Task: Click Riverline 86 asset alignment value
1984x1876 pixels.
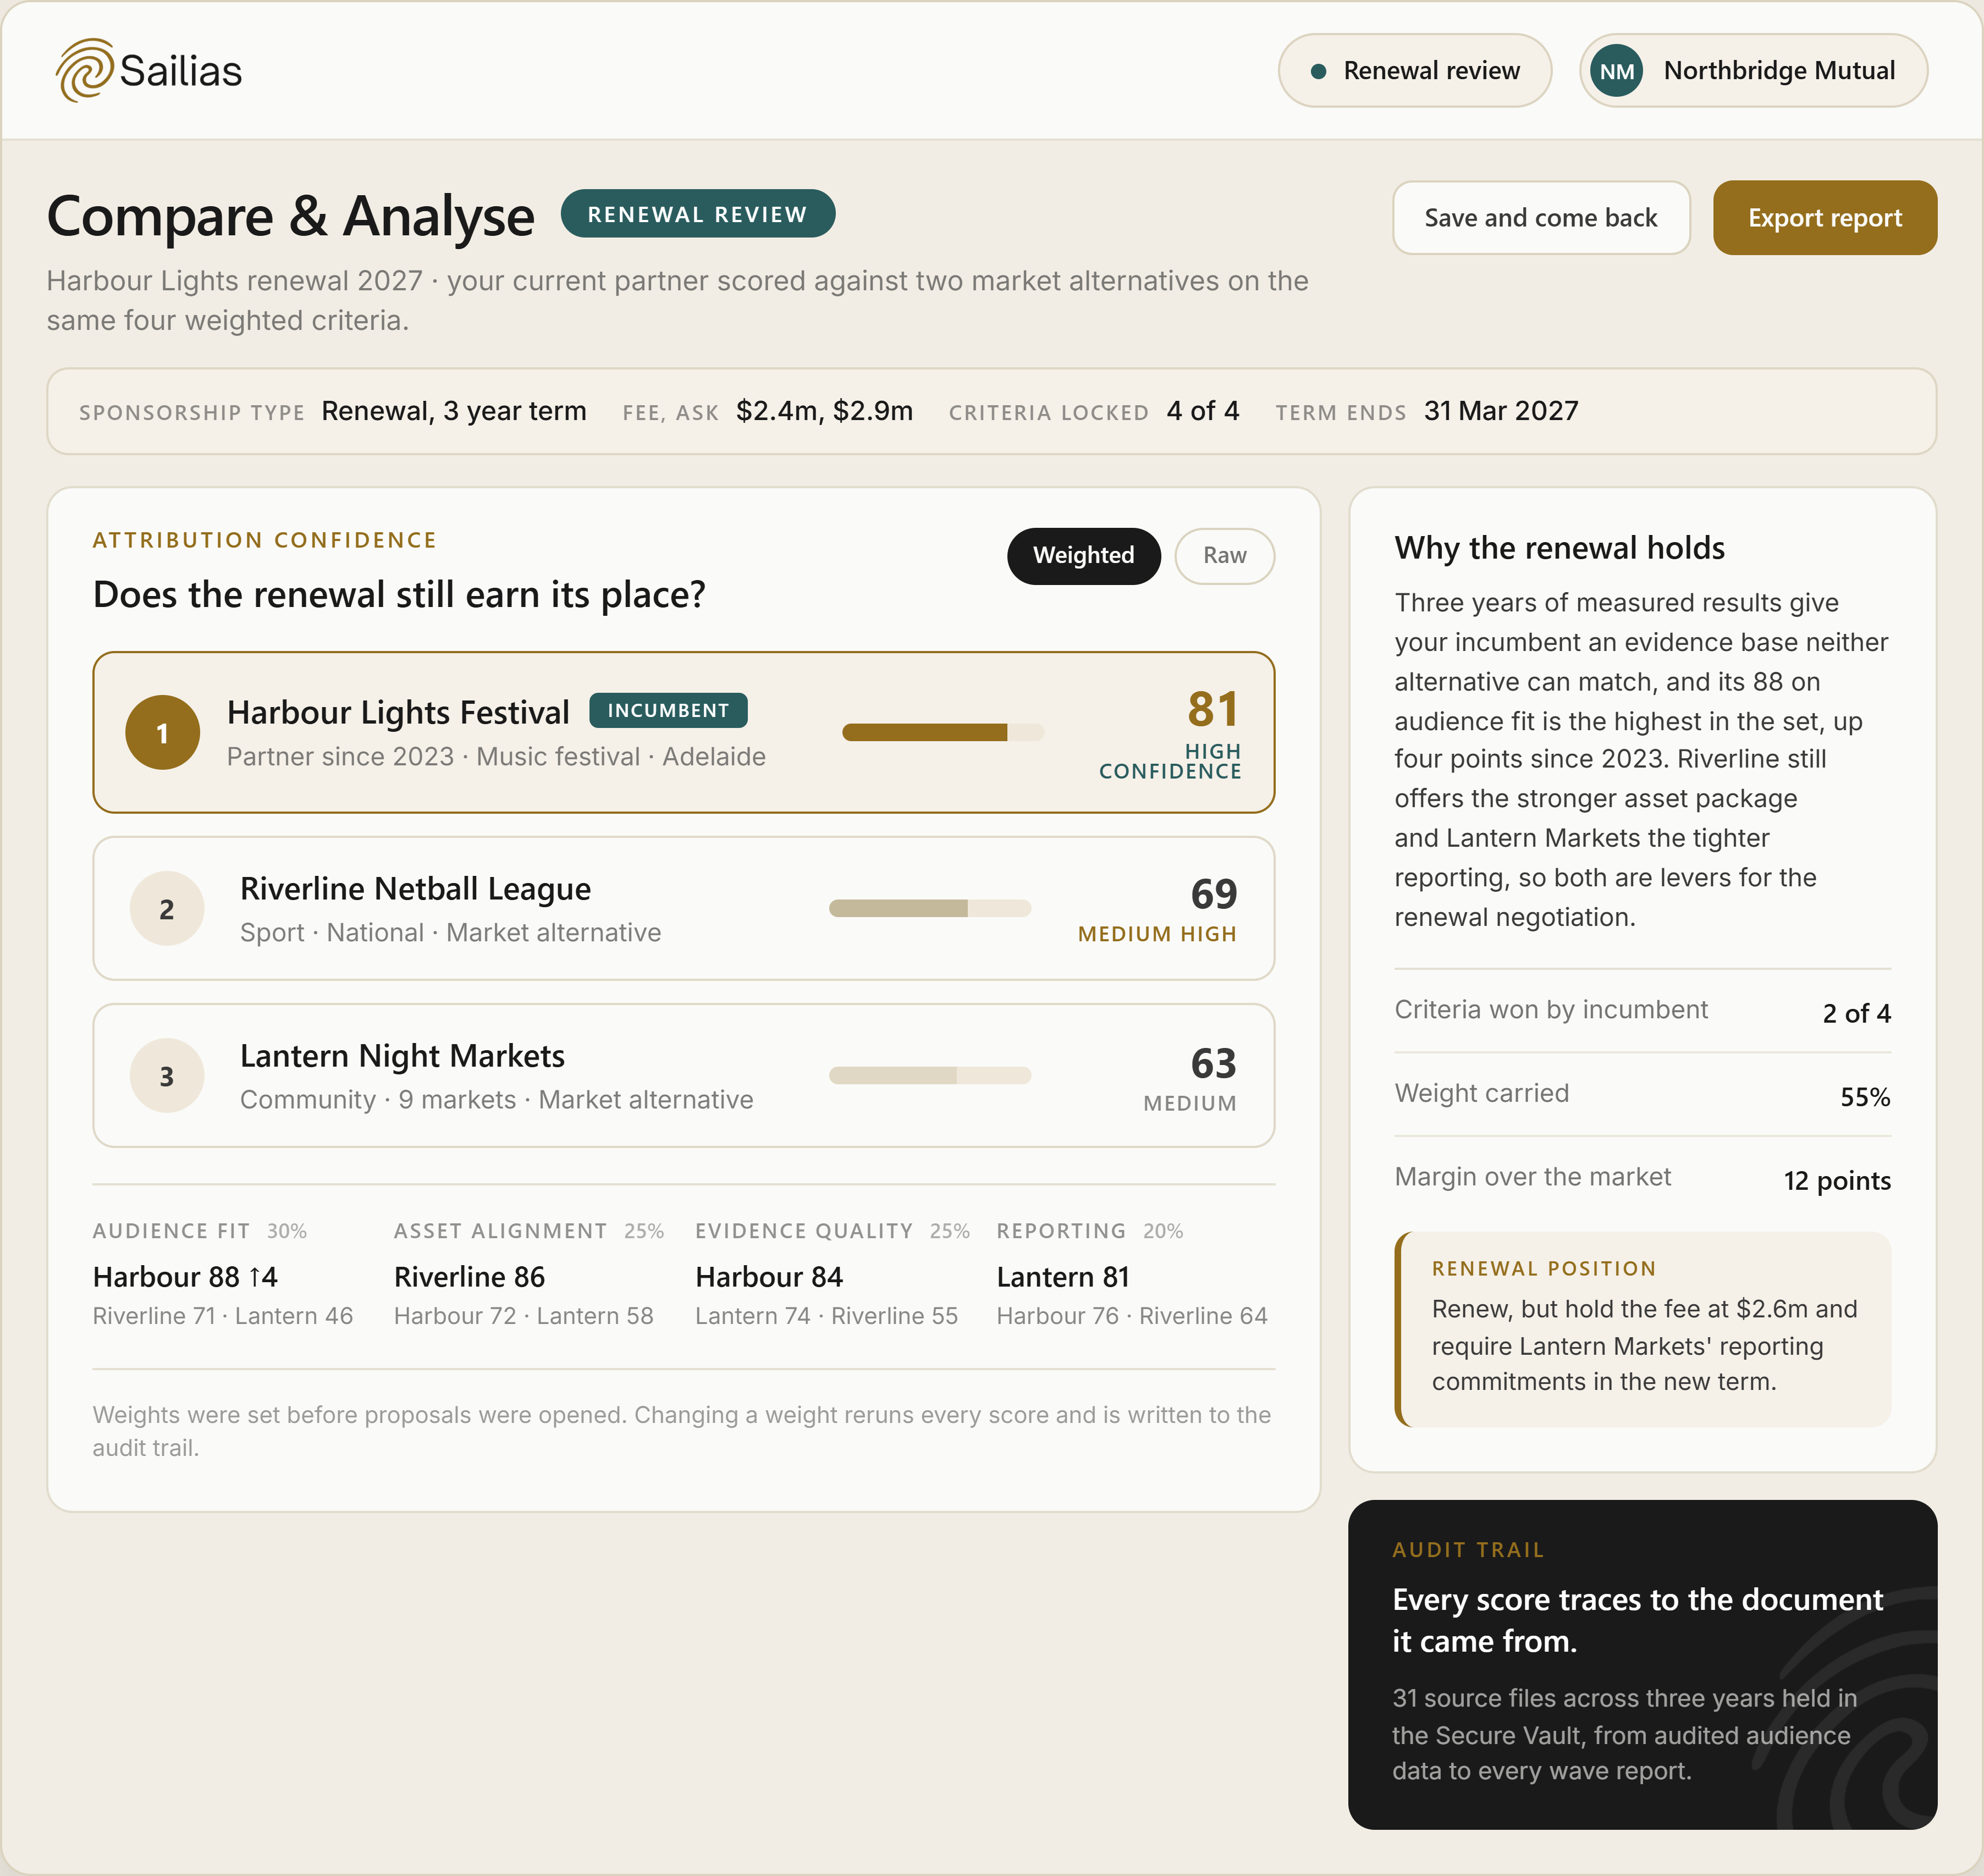Action: (x=469, y=1277)
